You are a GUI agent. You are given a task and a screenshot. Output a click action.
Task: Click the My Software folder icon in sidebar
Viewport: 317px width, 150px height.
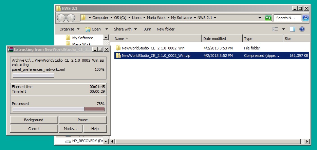click(x=68, y=38)
